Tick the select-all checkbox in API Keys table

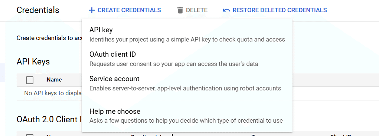tap(30, 80)
